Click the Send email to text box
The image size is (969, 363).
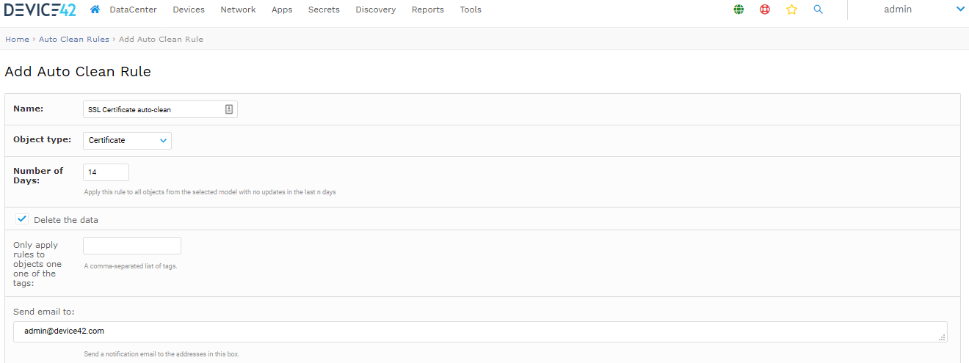click(x=480, y=331)
